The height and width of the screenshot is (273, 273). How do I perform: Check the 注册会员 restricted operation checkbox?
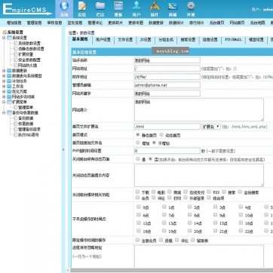coord(137,240)
